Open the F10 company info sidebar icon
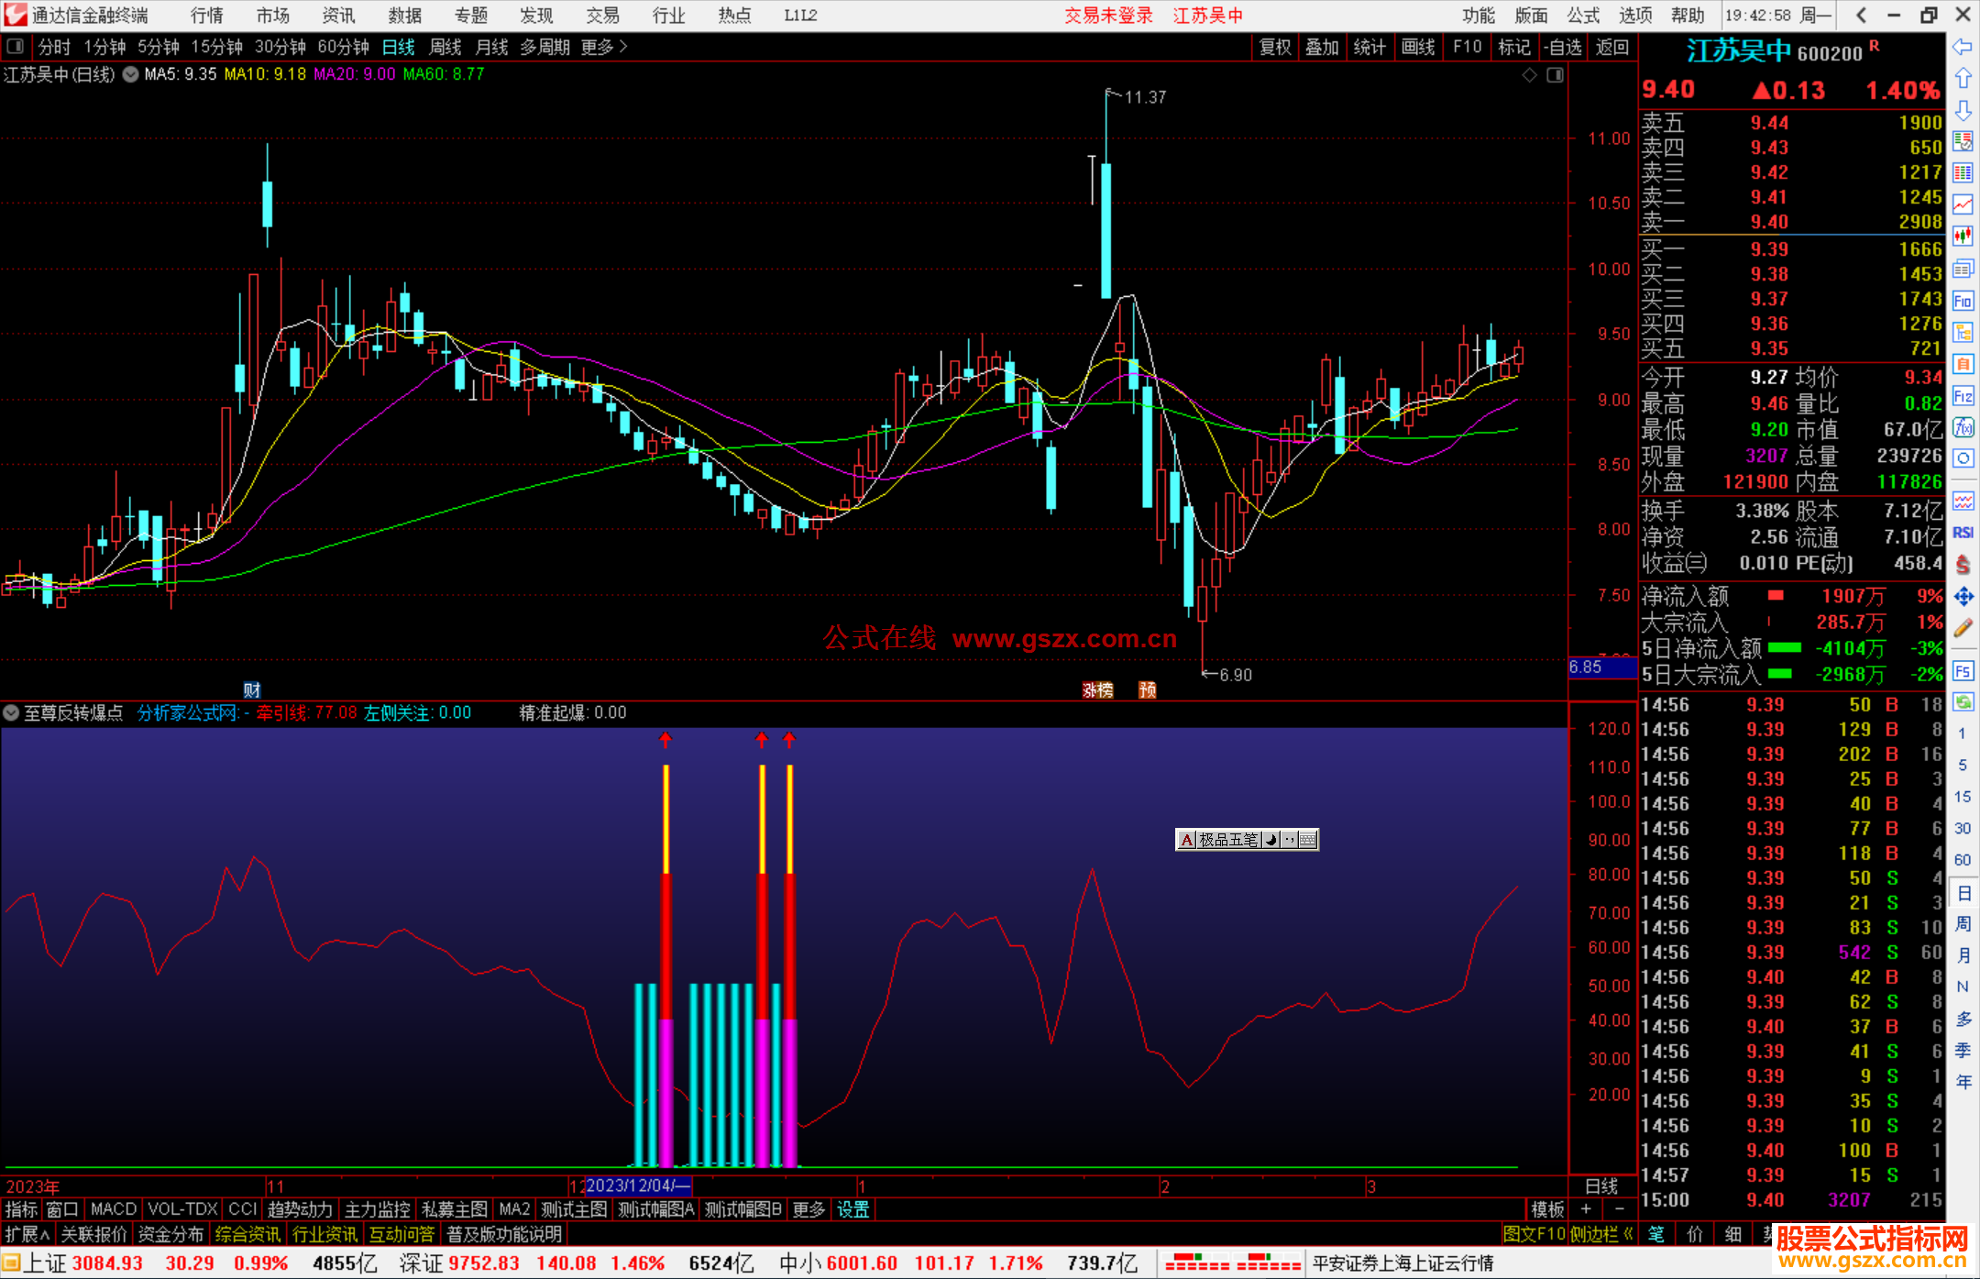The height and width of the screenshot is (1279, 1980). (x=1963, y=301)
